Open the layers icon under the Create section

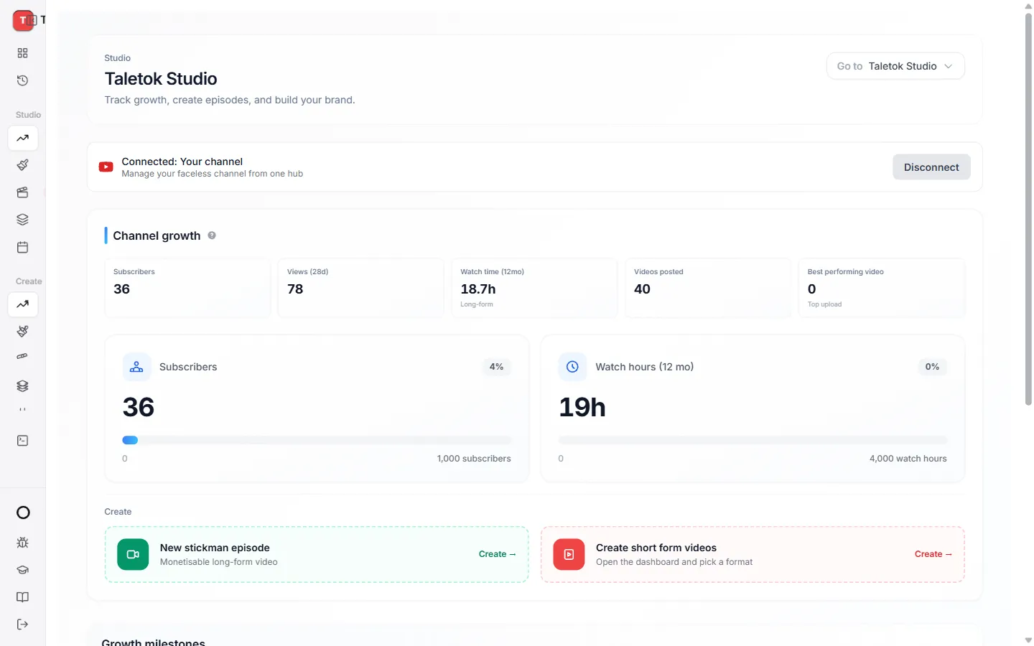(x=23, y=386)
